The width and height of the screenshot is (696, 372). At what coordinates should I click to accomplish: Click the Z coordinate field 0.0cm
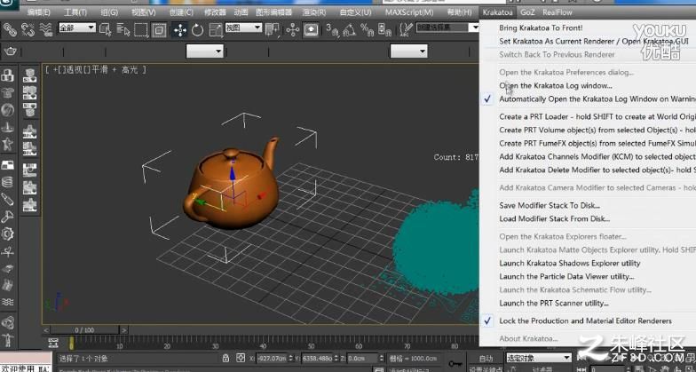pyautogui.click(x=361, y=358)
